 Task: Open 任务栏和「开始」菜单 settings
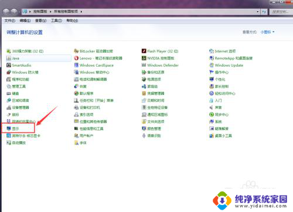94,100
